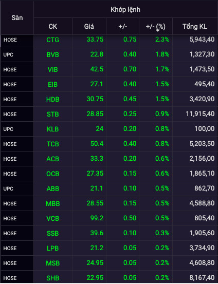Viewport: 218px width, 284px height.
Task: Select the KLB ticker
Action: coord(53,129)
